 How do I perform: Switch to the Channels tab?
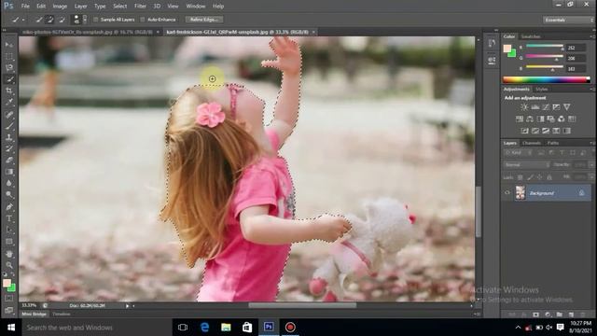tap(532, 143)
